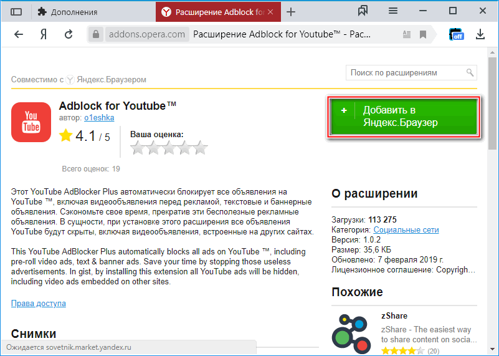Image resolution: width=499 pixels, height=356 pixels.
Task: Rate four stars under Ваша оценка
Action: point(184,148)
